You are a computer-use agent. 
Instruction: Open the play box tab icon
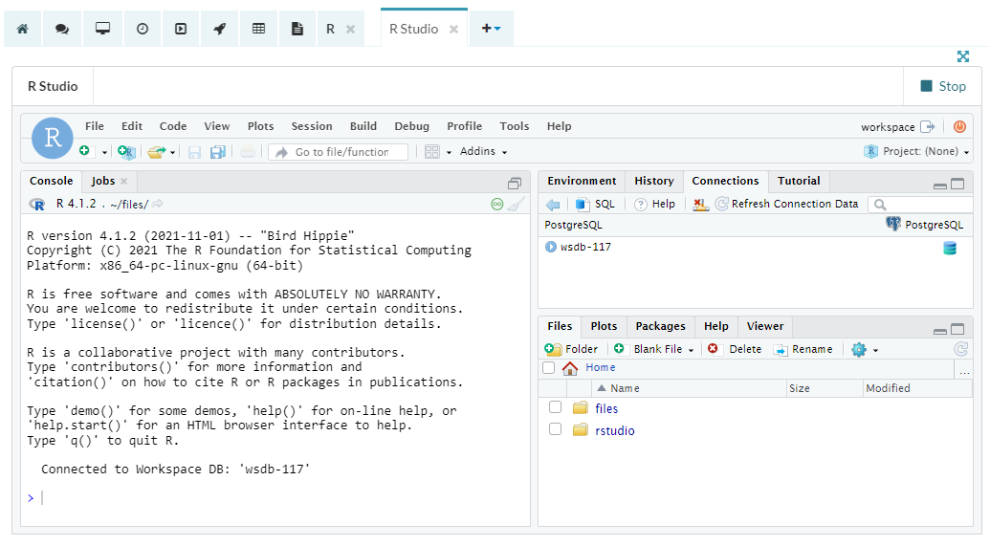[181, 29]
